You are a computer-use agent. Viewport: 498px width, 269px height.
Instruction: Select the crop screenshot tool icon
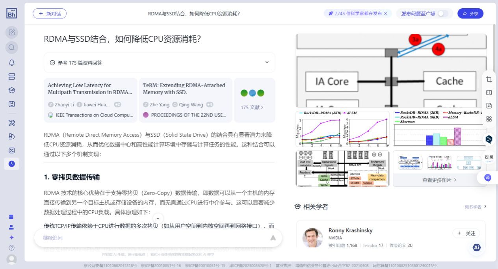coord(489,79)
